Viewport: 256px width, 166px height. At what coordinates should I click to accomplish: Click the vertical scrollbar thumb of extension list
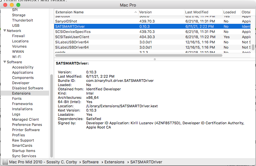click(253, 47)
